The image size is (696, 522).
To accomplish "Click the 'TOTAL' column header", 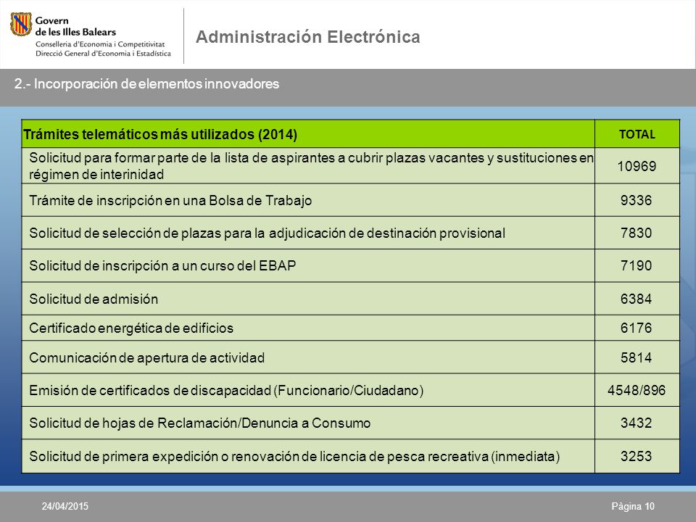I will [x=637, y=134].
